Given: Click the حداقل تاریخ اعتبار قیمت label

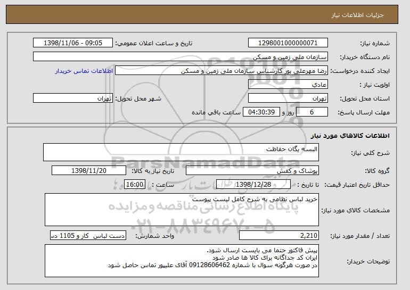Looking at the screenshot, I should point(357,185).
